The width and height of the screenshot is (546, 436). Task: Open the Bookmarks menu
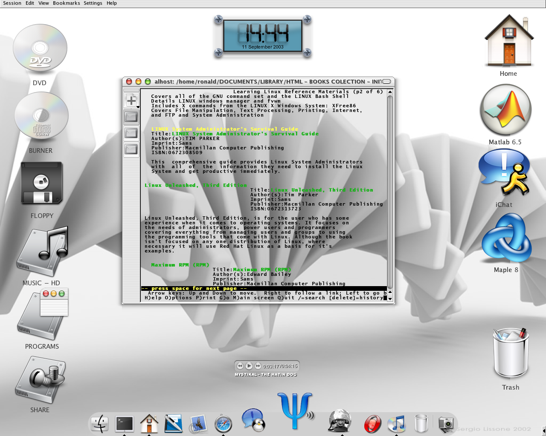pos(67,3)
